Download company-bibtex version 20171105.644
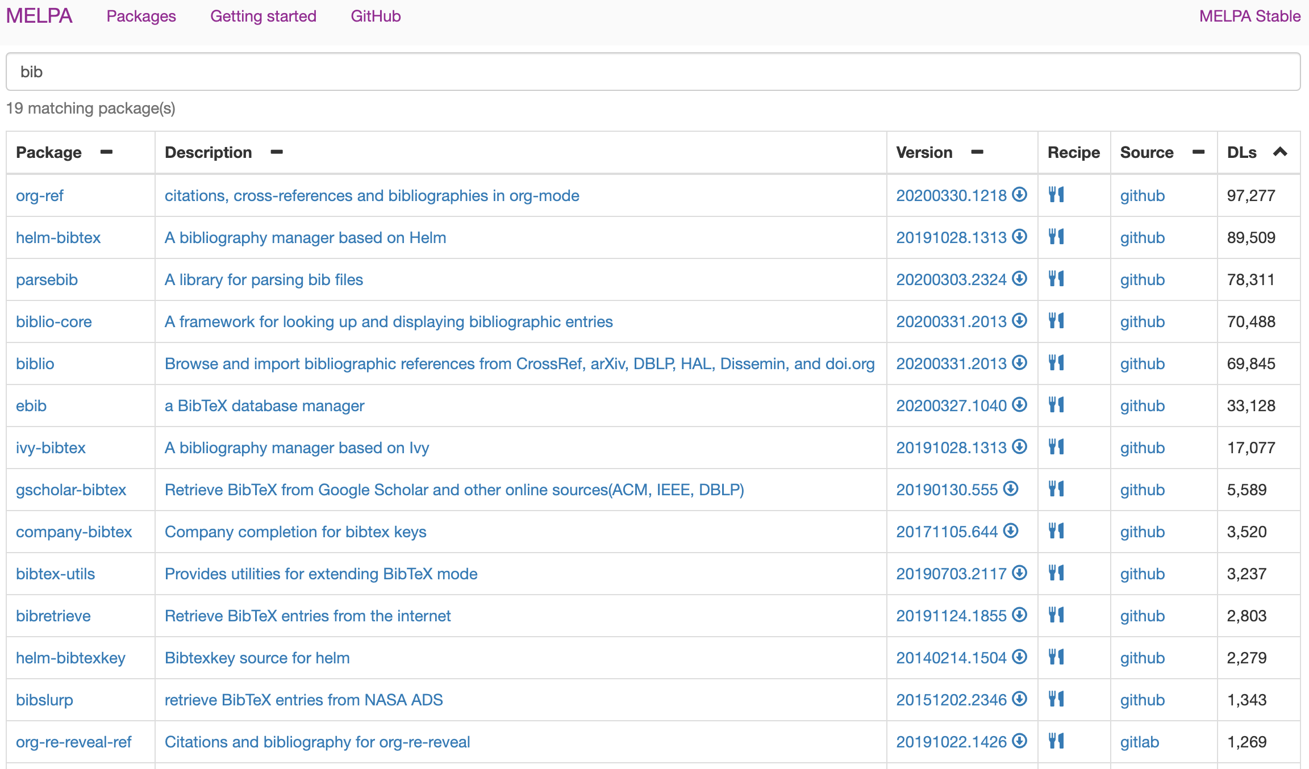Screen dimensions: 1309x769 [957, 532]
